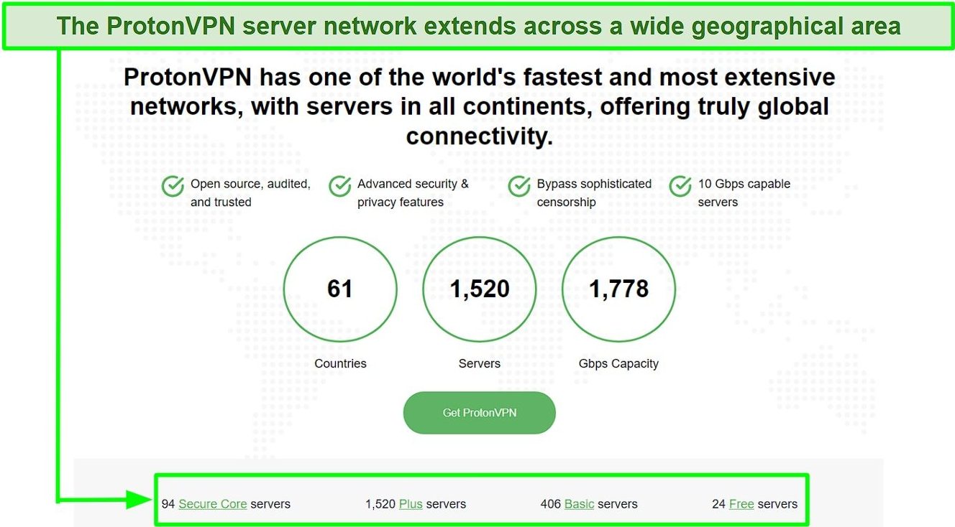Click '10 Gbps capable servers' text
This screenshot has height=527, width=955.
[744, 193]
